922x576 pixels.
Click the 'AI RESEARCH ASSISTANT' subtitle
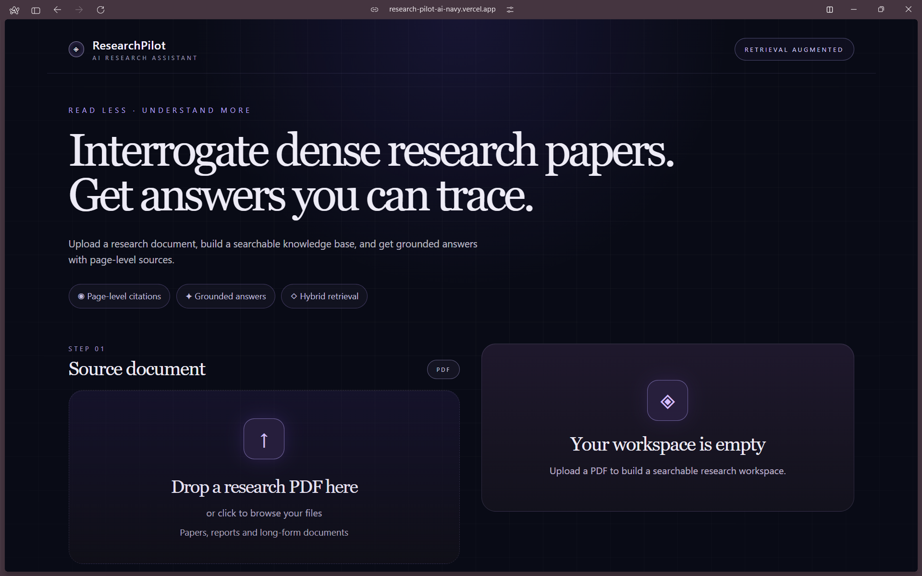click(145, 58)
